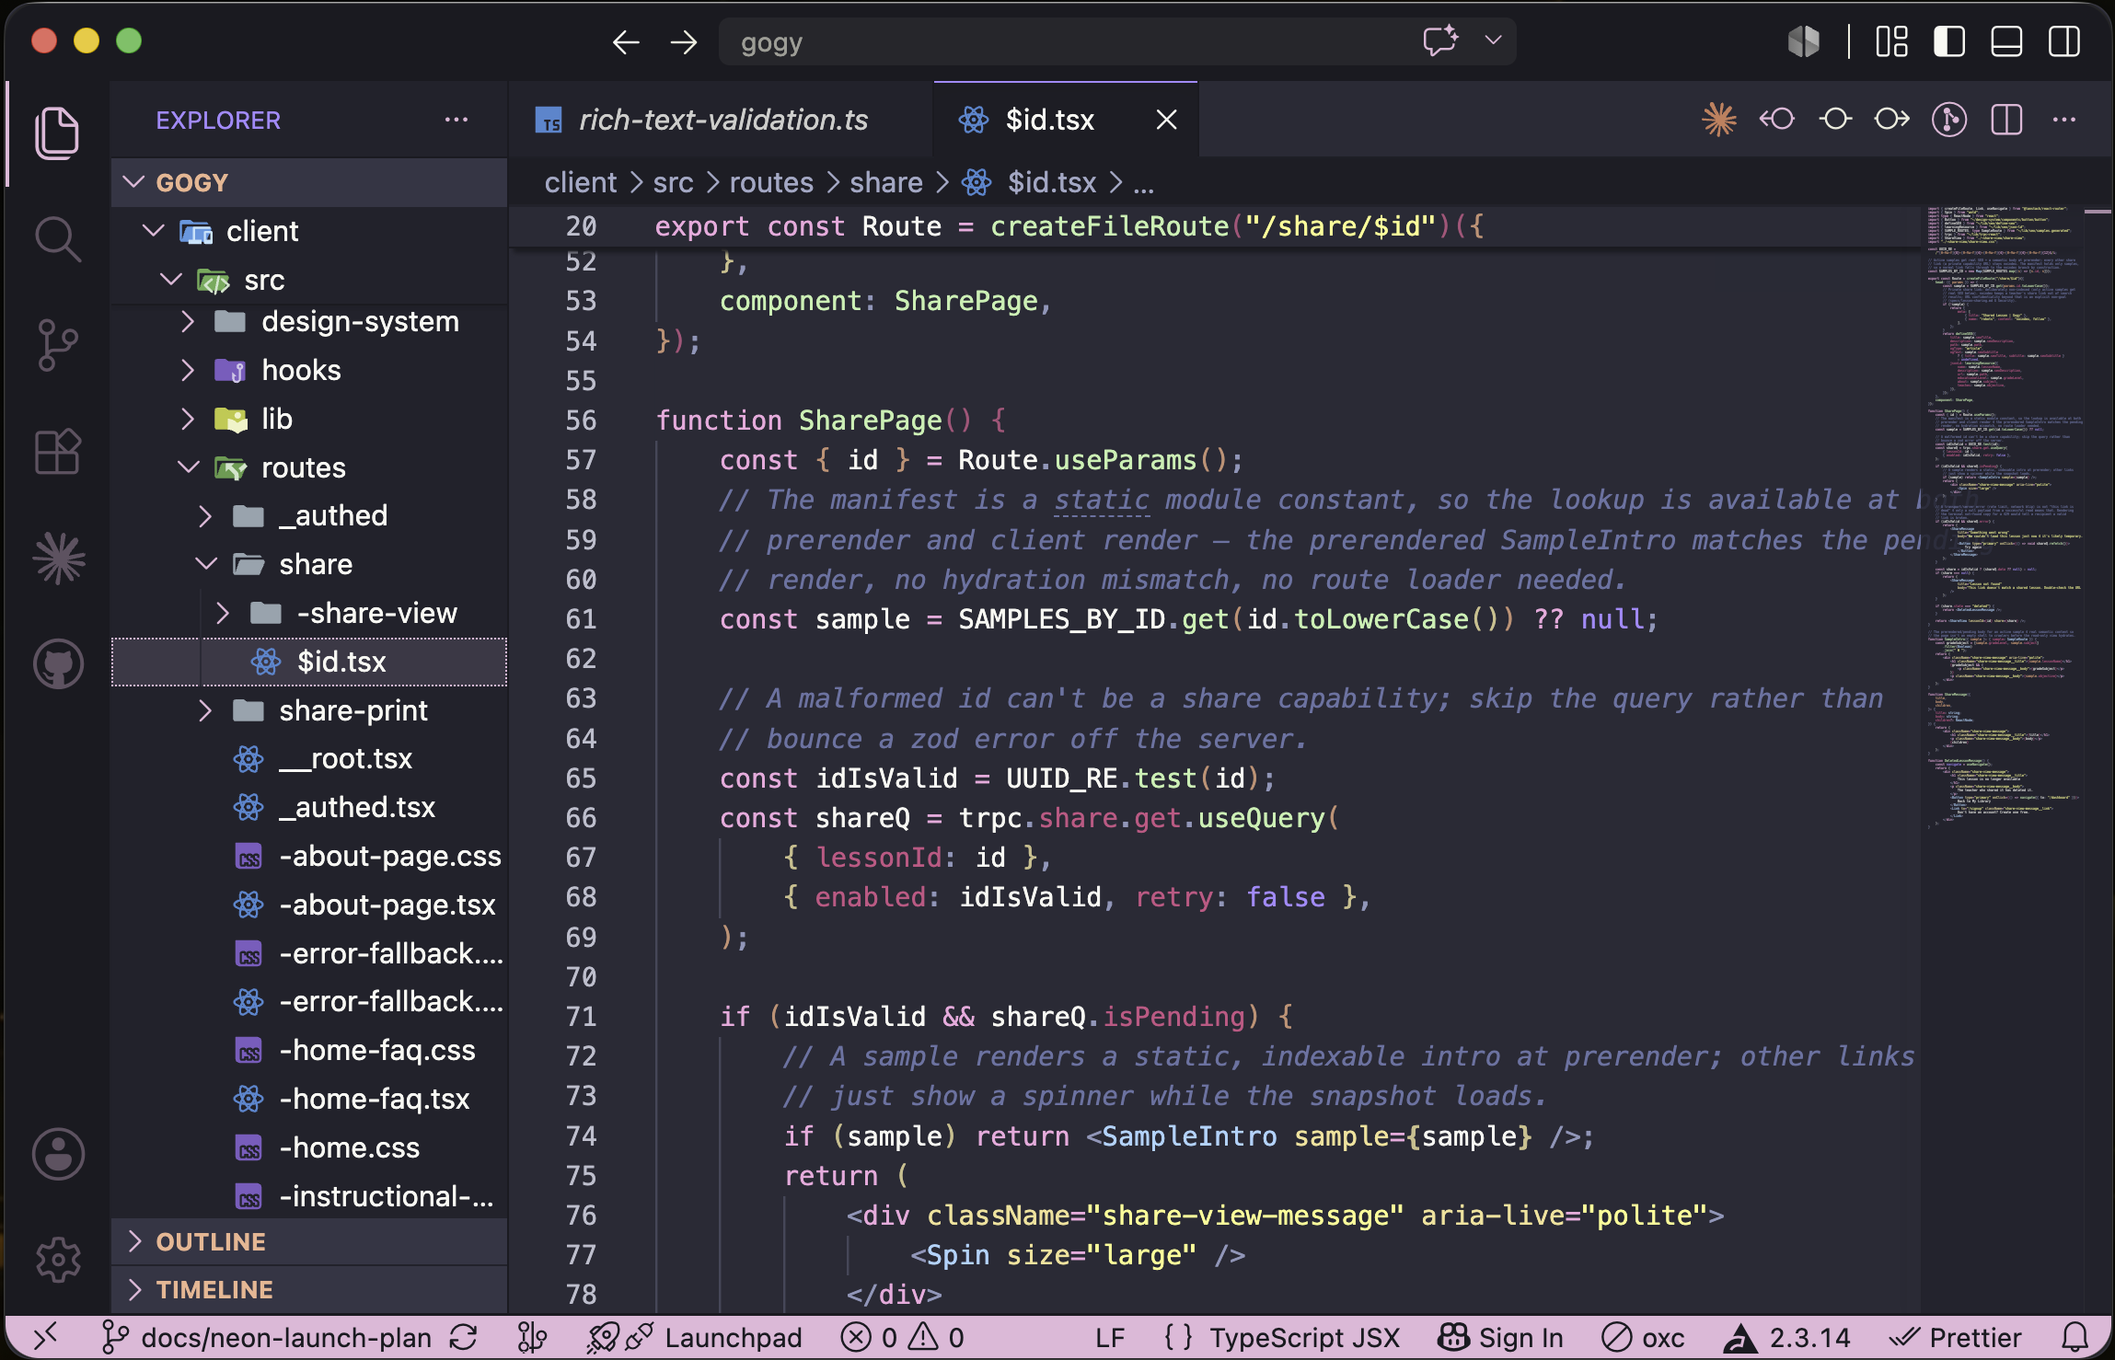
Task: Open the Manage gear icon
Action: [x=59, y=1260]
